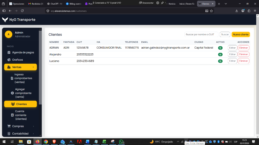The height and width of the screenshot is (145, 259).
Task: Expand the Contabilidad menu section
Action: [20, 133]
